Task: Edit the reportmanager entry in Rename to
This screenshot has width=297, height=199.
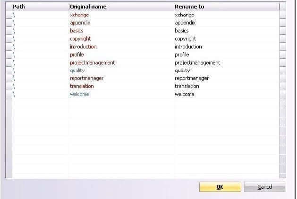Action: (x=192, y=79)
